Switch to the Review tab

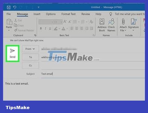pyautogui.click(x=86, y=14)
